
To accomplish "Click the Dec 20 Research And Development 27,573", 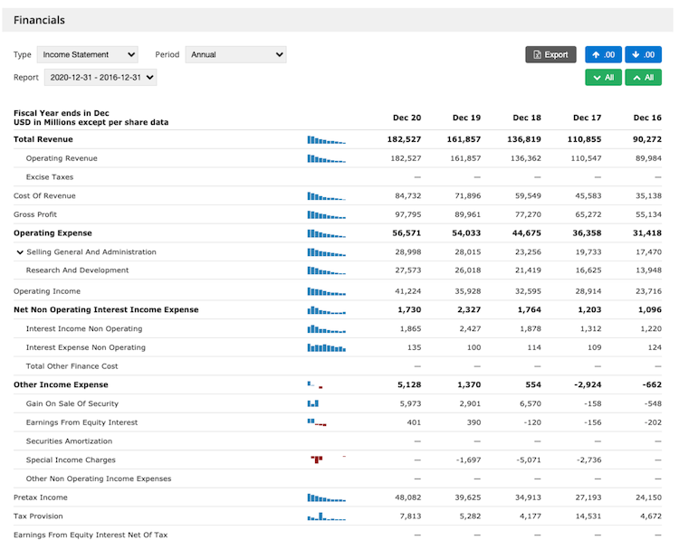I will (x=408, y=270).
